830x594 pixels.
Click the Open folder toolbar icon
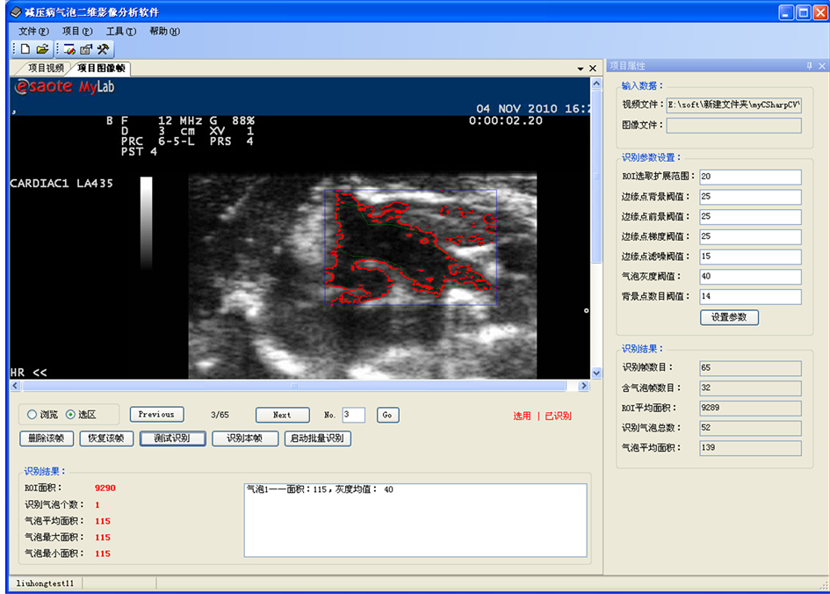point(42,49)
